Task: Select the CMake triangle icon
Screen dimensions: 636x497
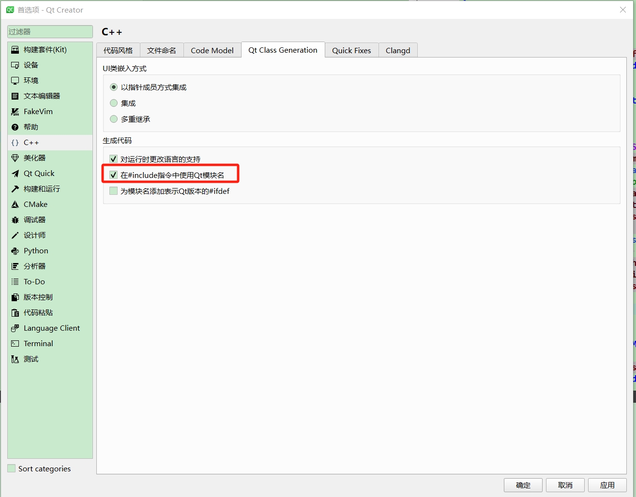Action: 15,205
